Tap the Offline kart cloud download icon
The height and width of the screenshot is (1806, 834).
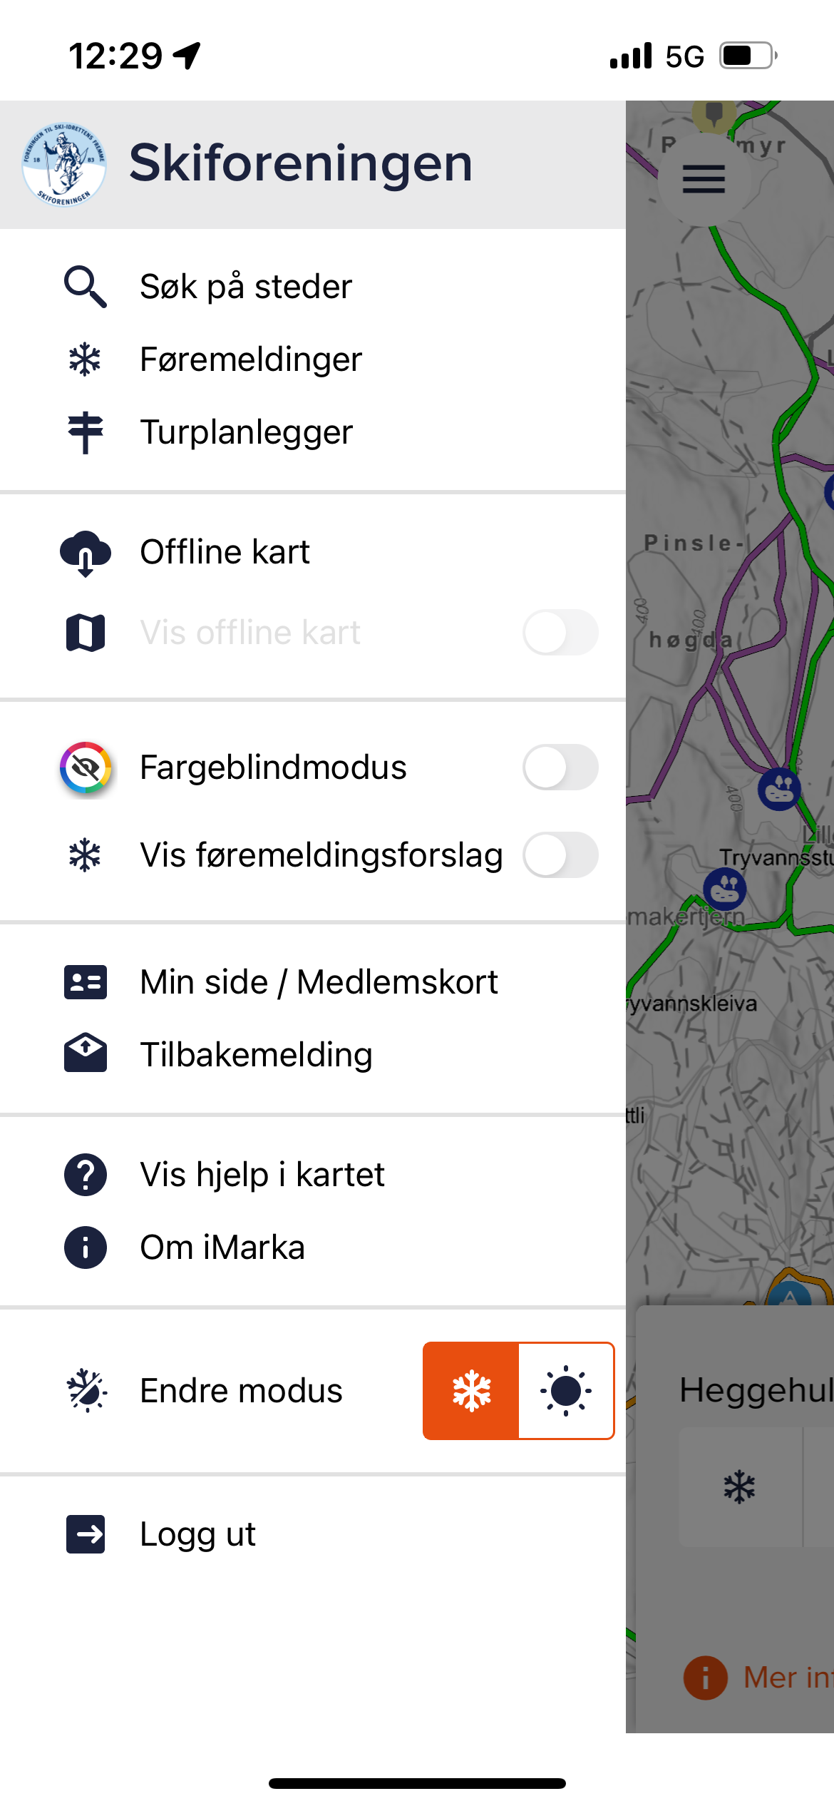tap(86, 553)
